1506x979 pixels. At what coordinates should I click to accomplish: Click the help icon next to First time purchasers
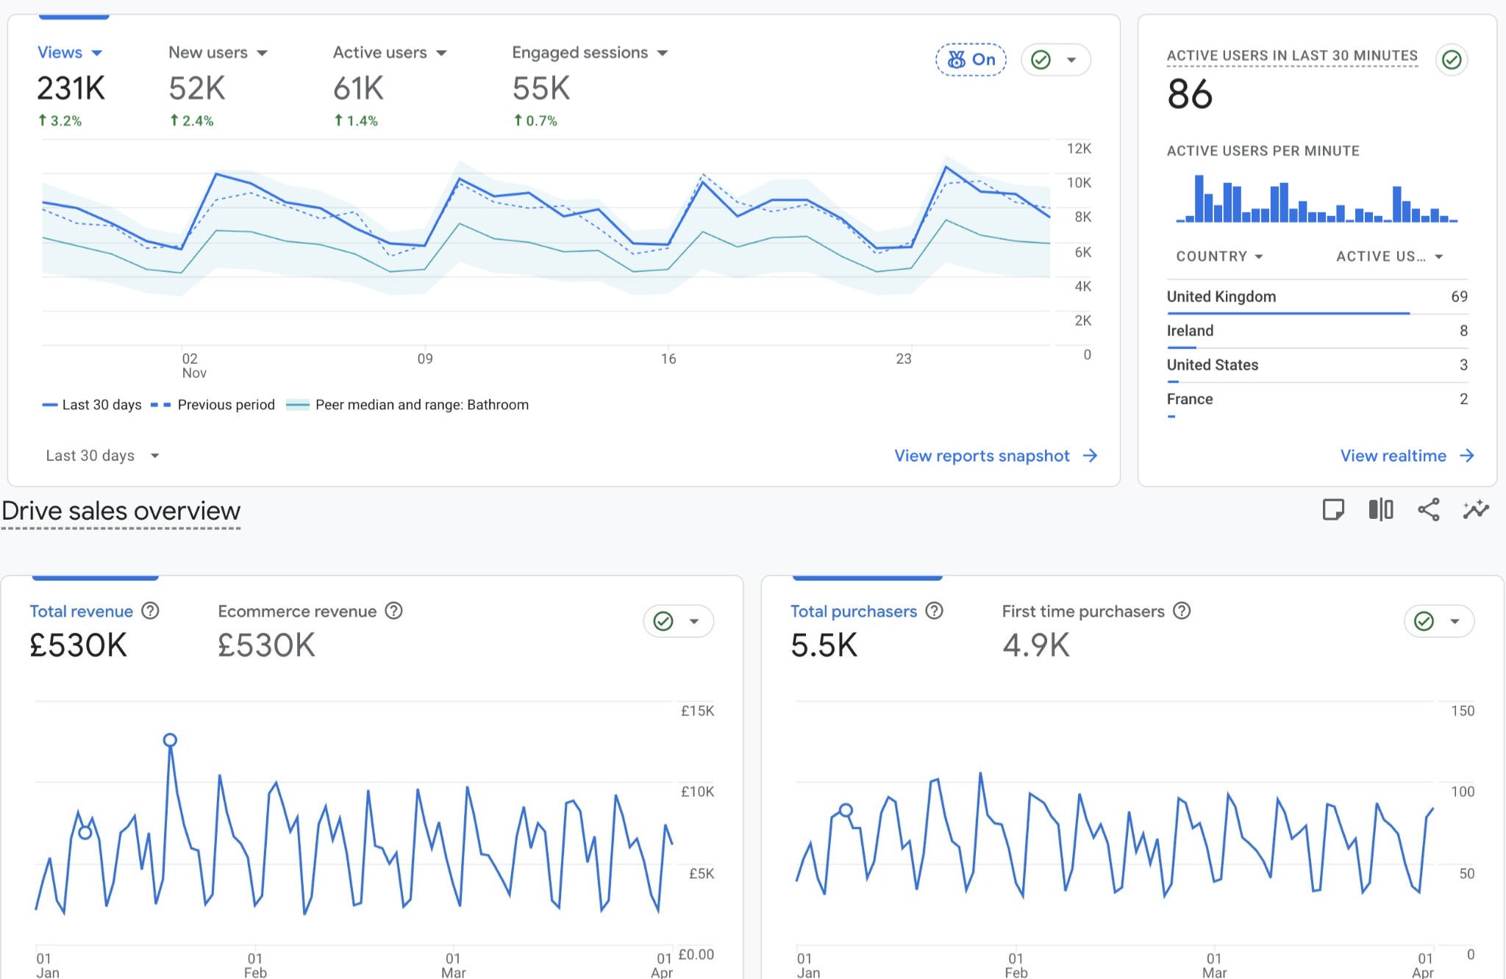click(1182, 610)
